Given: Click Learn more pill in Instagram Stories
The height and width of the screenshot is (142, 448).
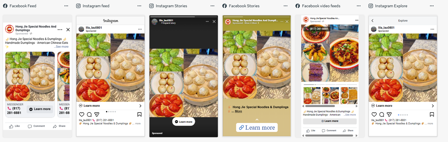Looking at the screenshot, I should click(x=183, y=122).
